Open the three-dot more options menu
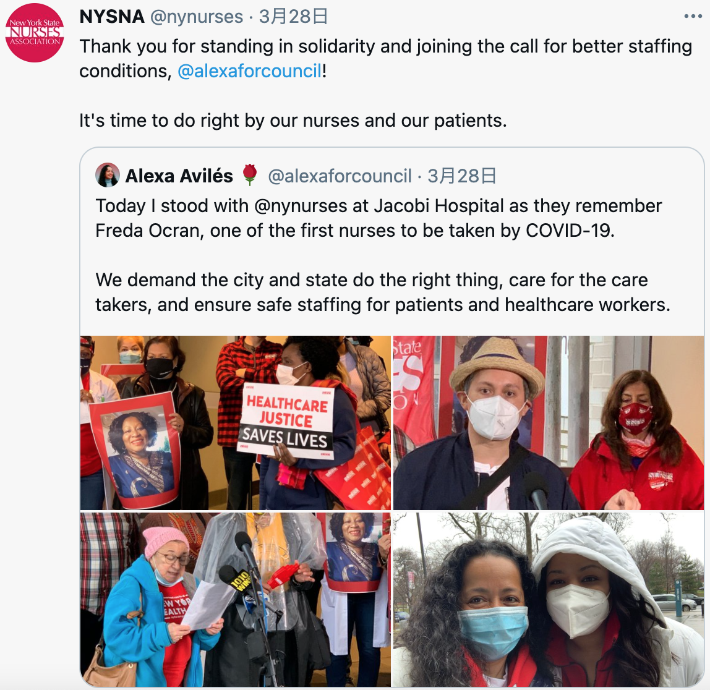 693,17
